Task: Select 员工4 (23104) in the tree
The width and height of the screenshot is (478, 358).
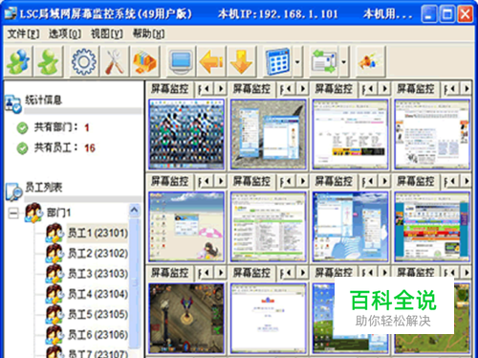Action: [x=98, y=294]
